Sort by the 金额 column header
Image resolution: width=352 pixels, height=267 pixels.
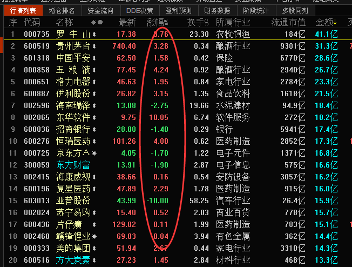click(324, 22)
